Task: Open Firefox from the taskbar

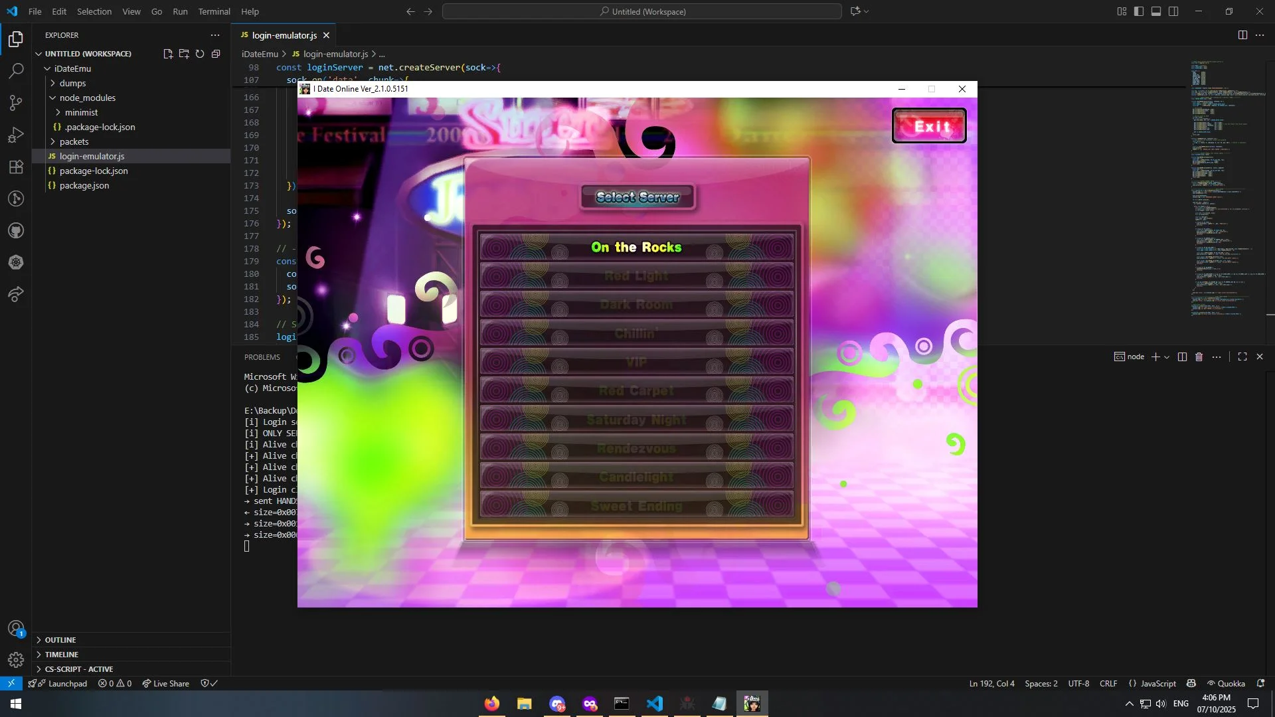Action: tap(491, 704)
